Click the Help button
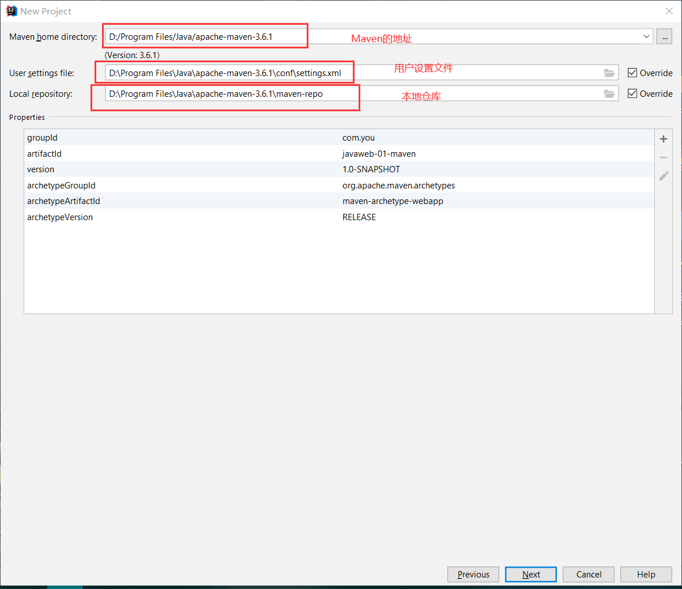682x589 pixels. [646, 574]
